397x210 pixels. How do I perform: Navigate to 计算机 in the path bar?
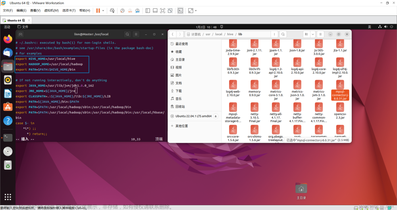(194, 34)
